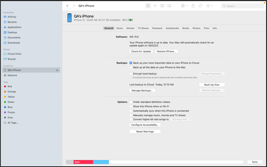This screenshot has width=267, height=167.
Task: Open the more actions ellipsis dropdown
Action: [209, 6]
